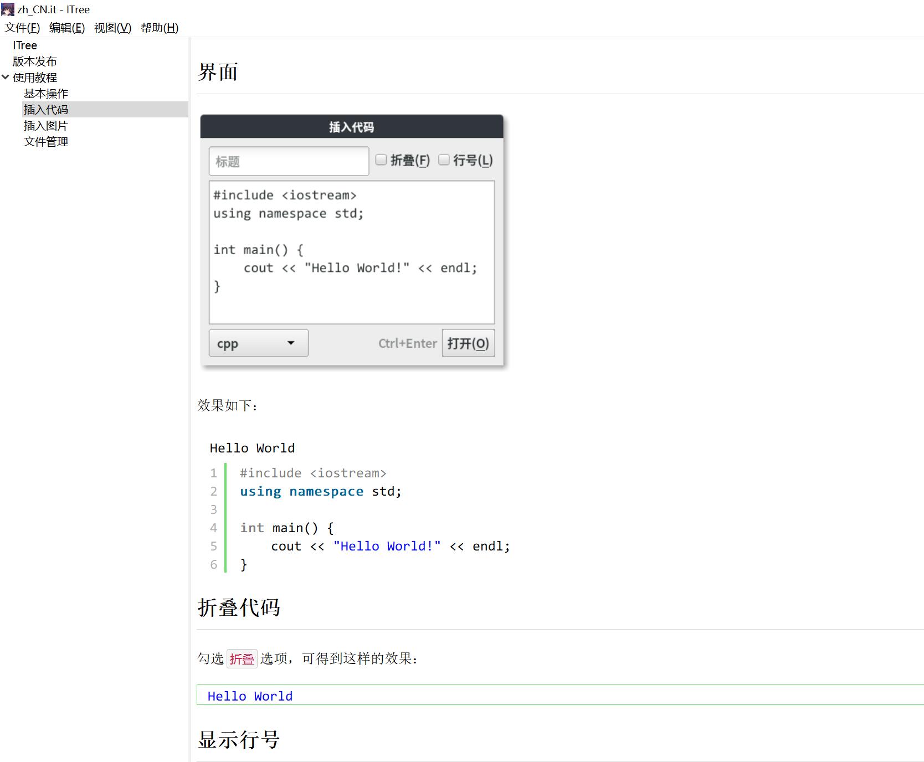Collapse the 使用教程 tree node
Viewport: 924px width, 762px height.
pyautogui.click(x=6, y=77)
